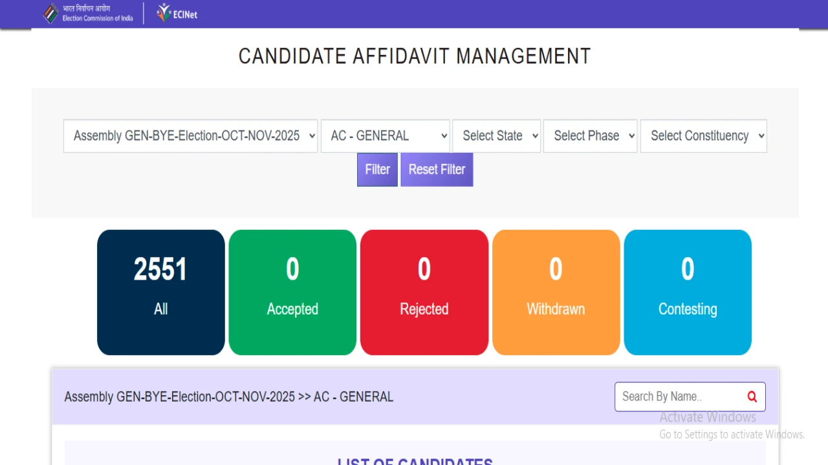
Task: Select the Withdrawn candidates card
Action: 556,292
